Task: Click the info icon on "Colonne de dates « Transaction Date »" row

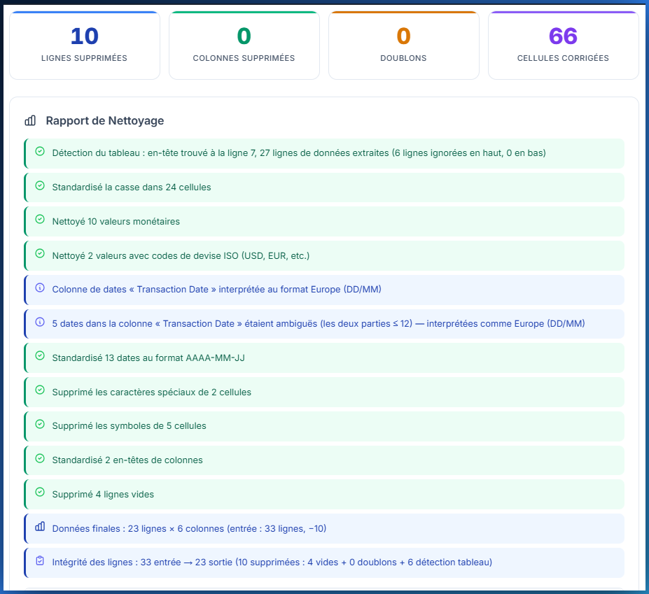Action: pos(40,290)
